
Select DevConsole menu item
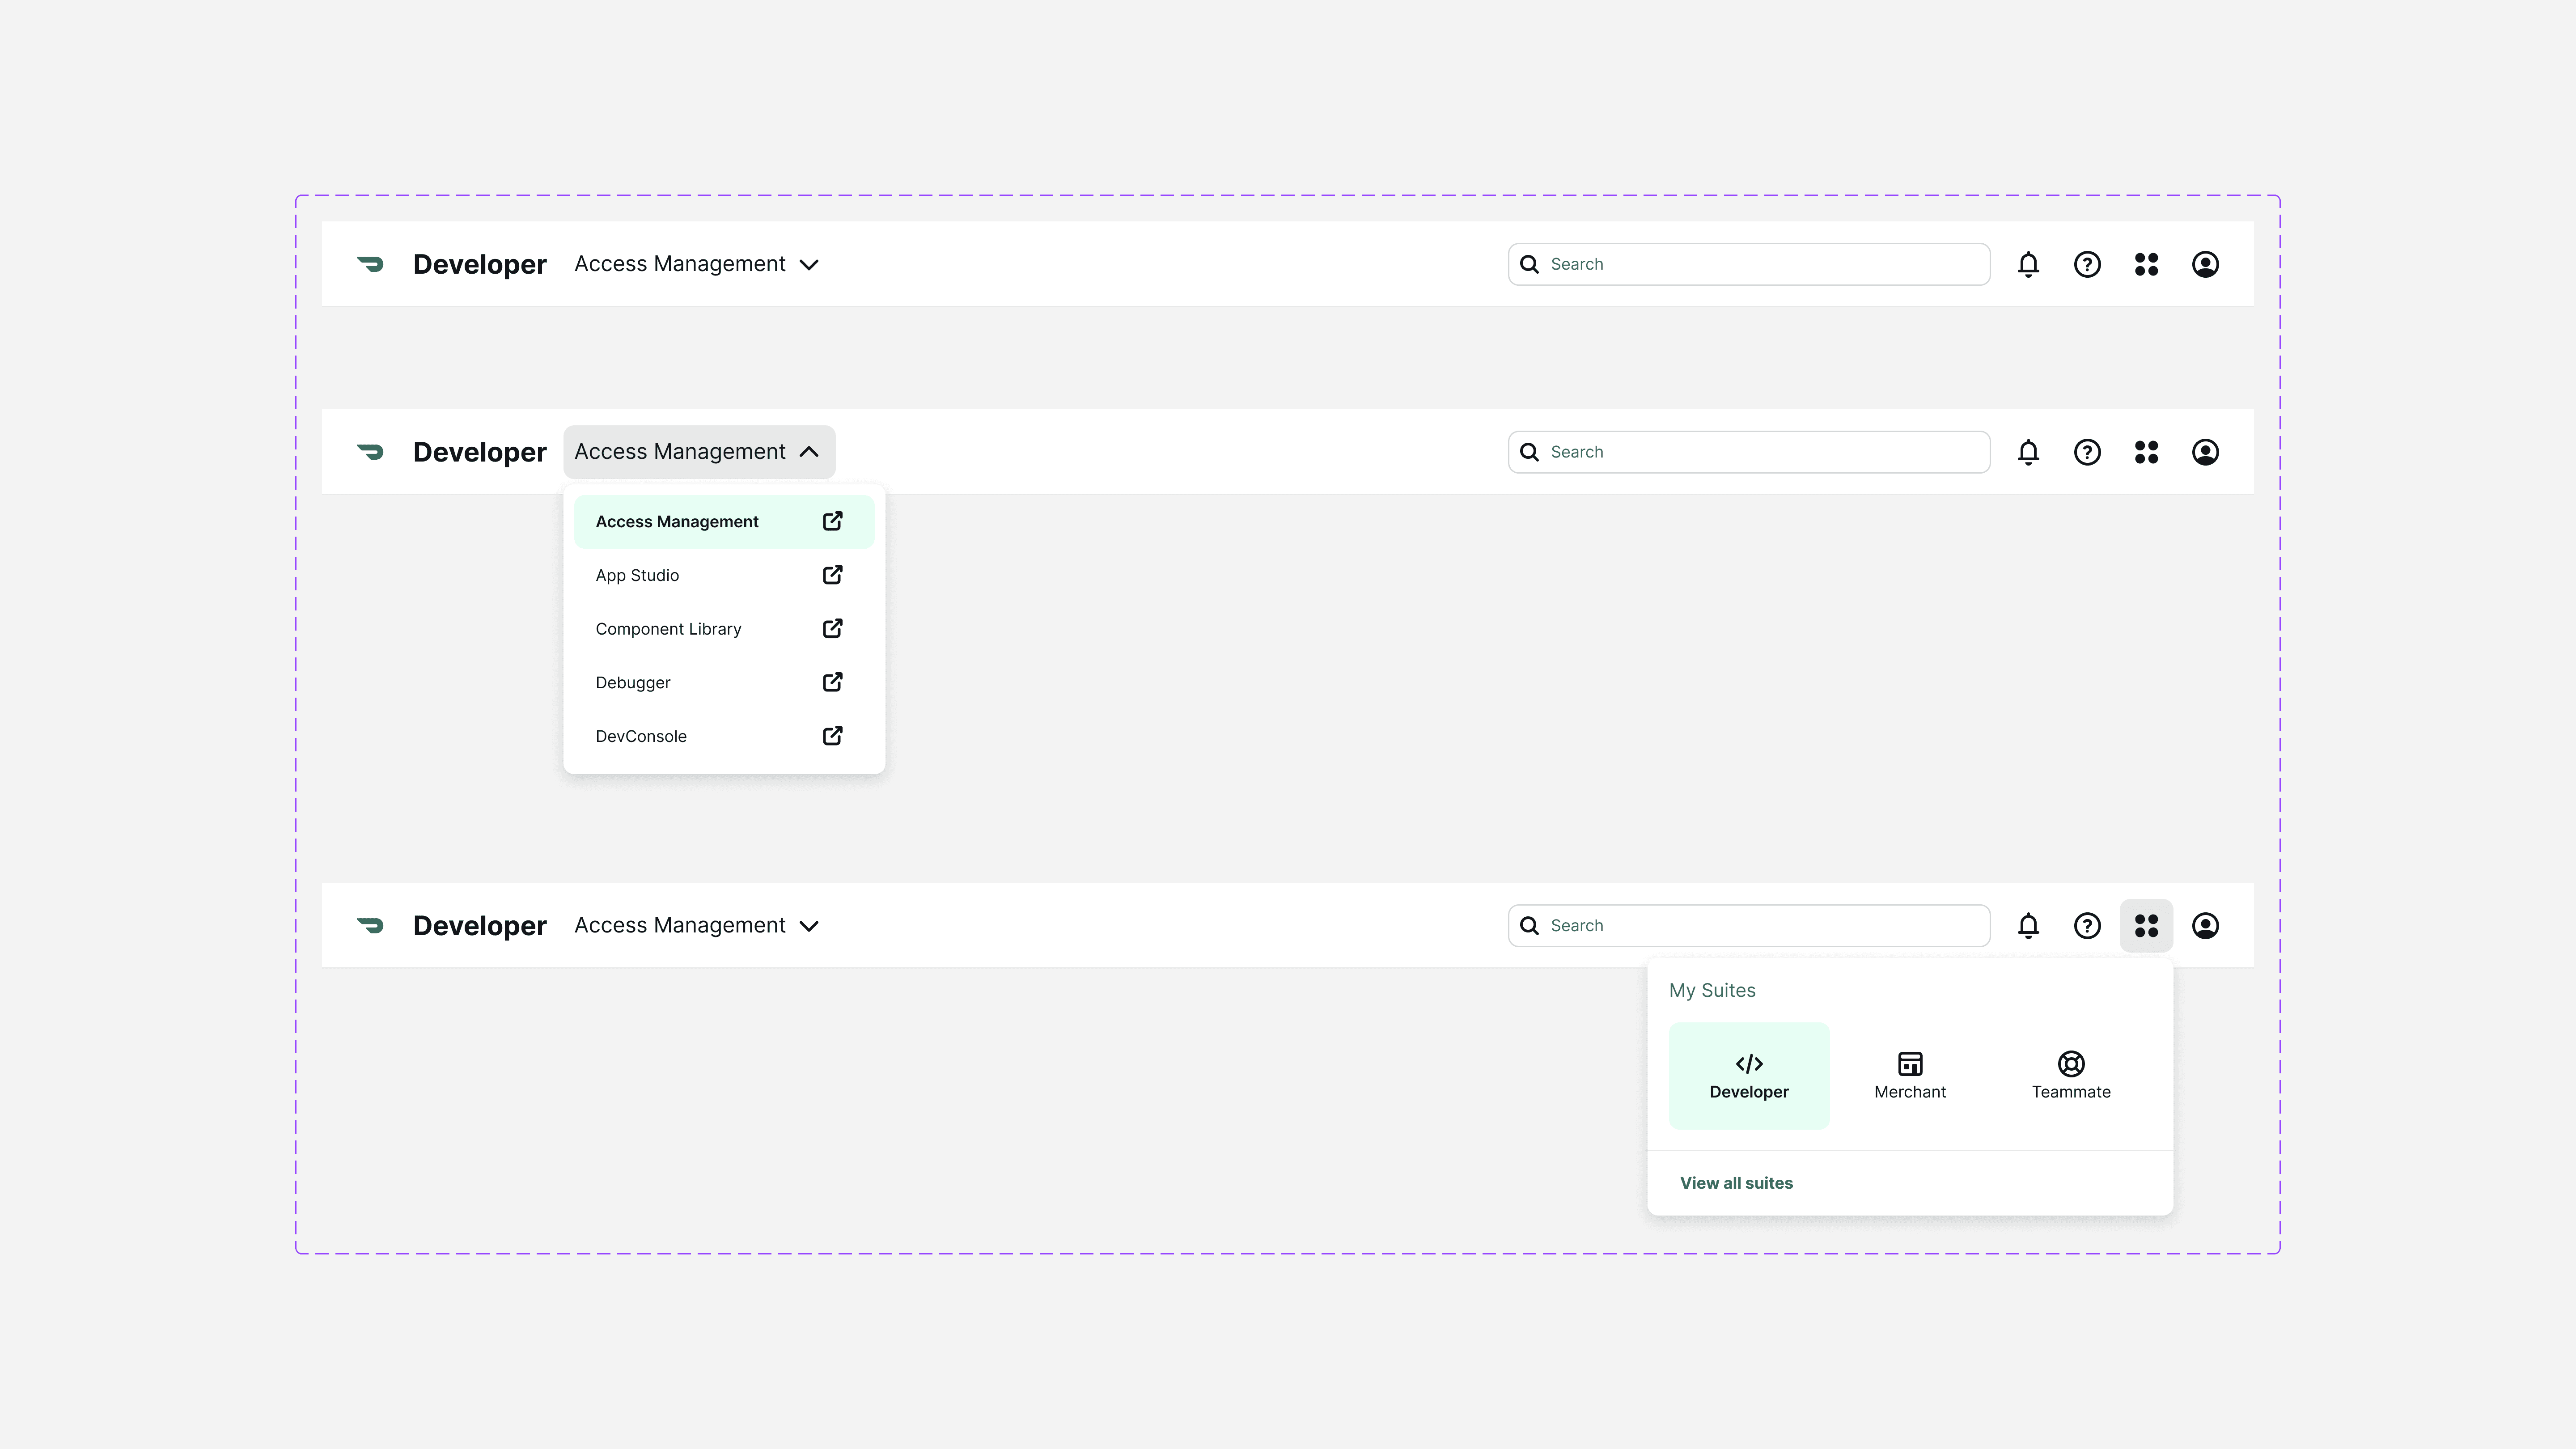pos(641,736)
